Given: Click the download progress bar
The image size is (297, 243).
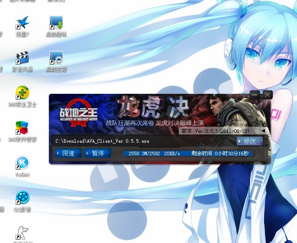Looking at the screenshot, I should pos(189,153).
